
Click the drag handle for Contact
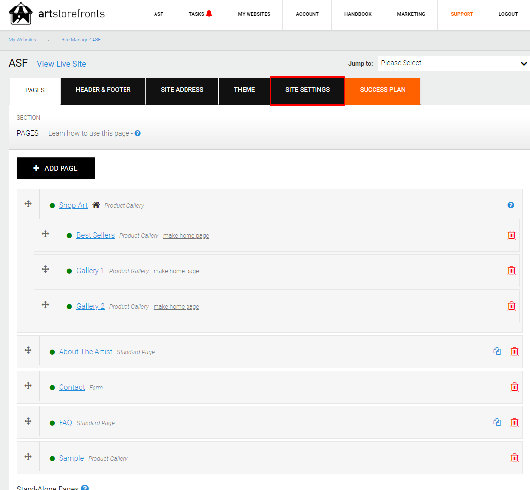pos(28,386)
